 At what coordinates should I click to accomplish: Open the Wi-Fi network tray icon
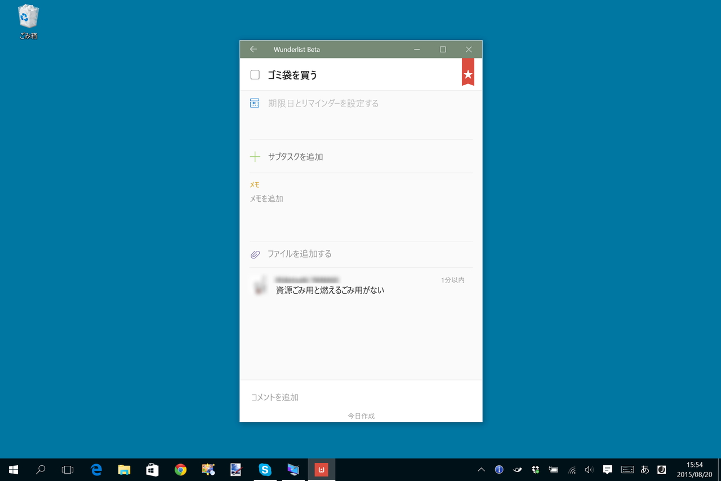point(572,470)
